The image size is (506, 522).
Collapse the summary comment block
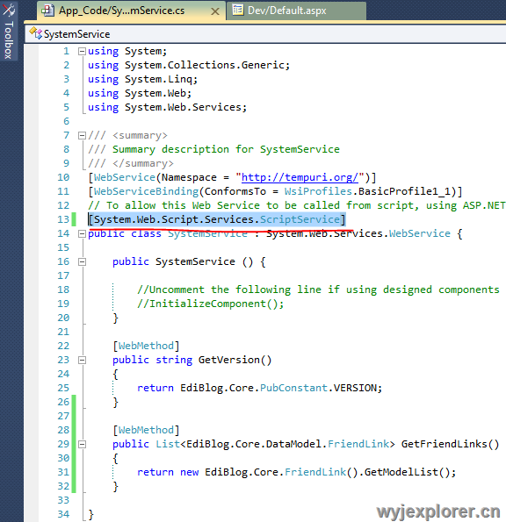pos(82,135)
